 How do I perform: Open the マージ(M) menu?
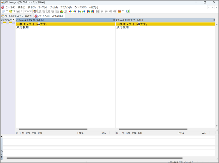pyautogui.click(x=43, y=7)
